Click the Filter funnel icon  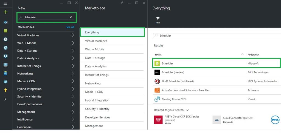[158, 19]
